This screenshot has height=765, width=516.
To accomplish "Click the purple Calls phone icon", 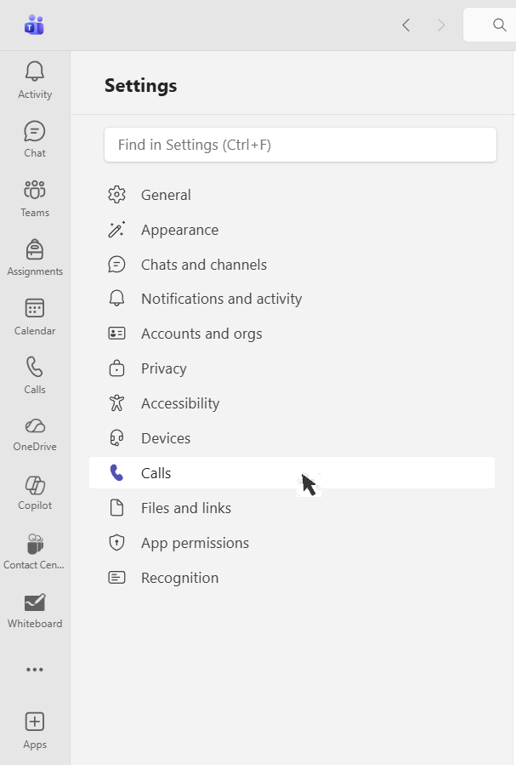I will pos(116,473).
